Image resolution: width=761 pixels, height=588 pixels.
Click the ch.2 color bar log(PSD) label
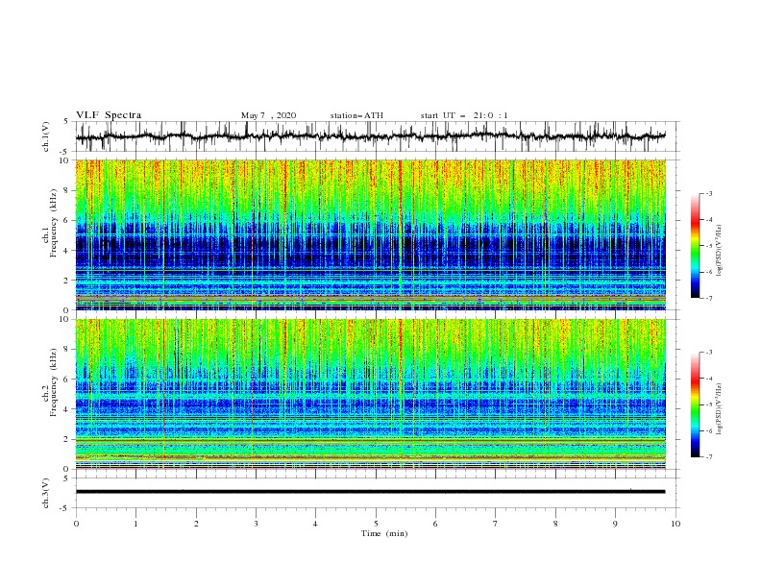click(720, 408)
